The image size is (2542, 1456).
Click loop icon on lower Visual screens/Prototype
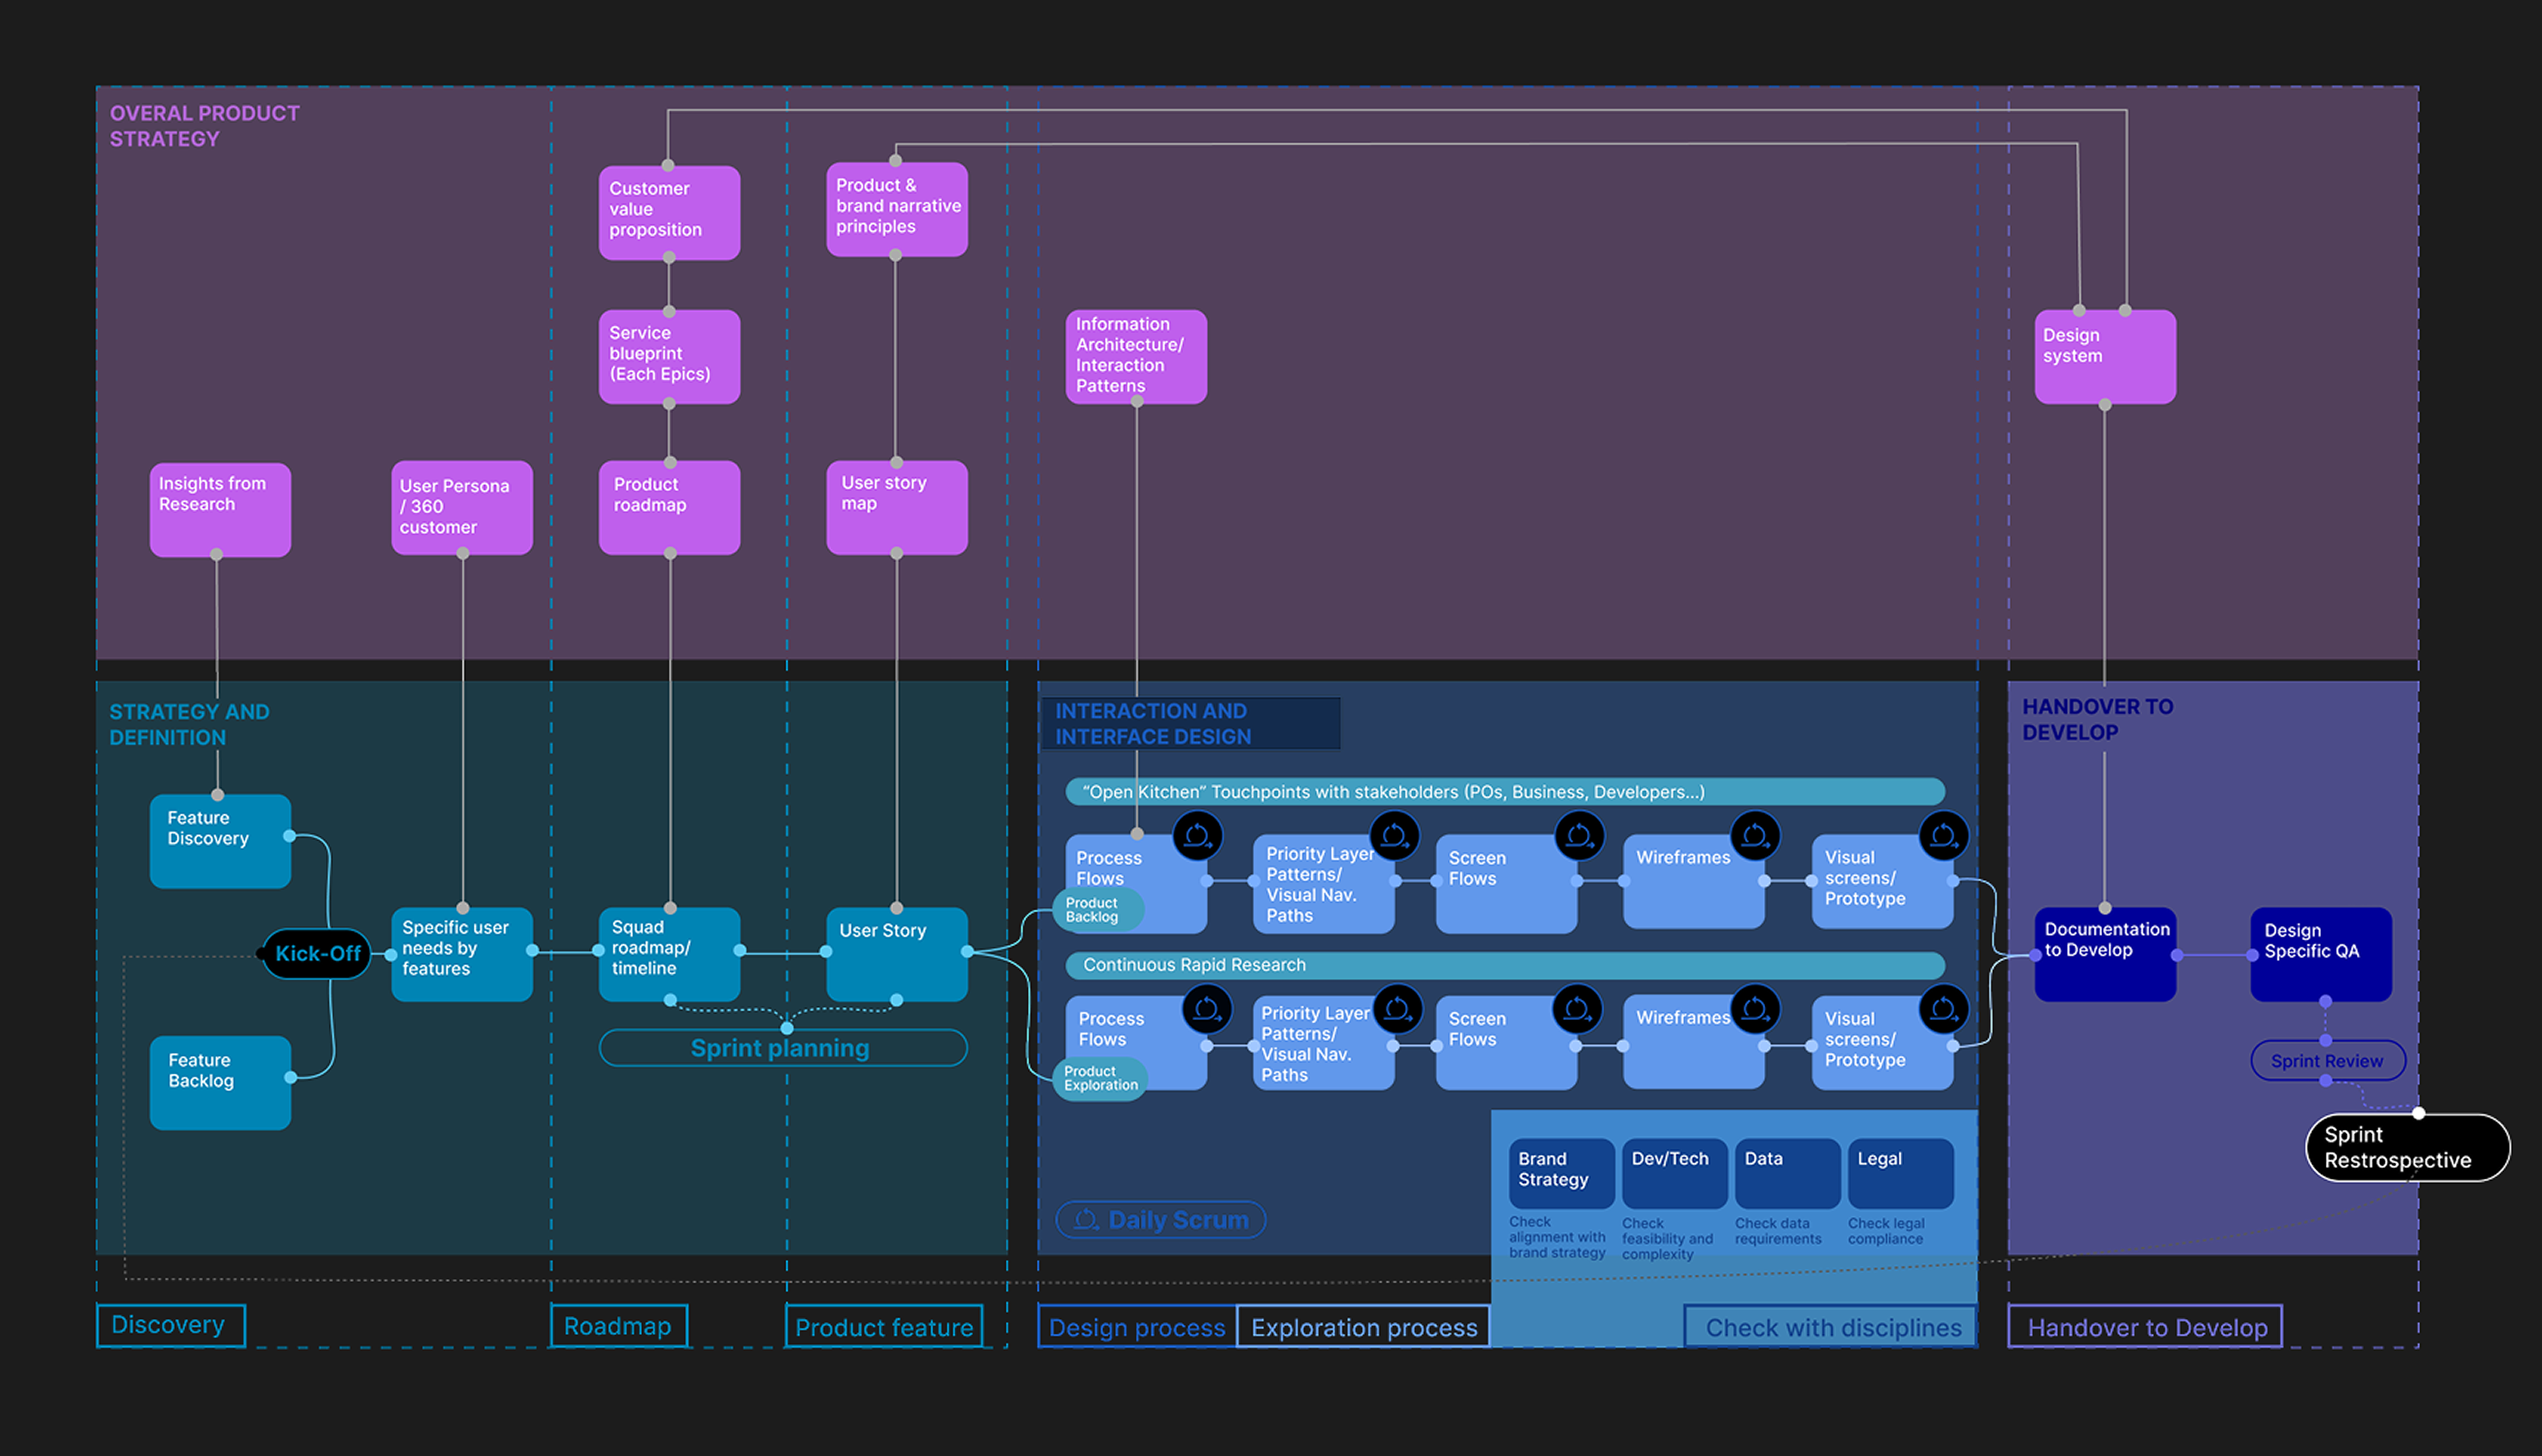1943,1009
